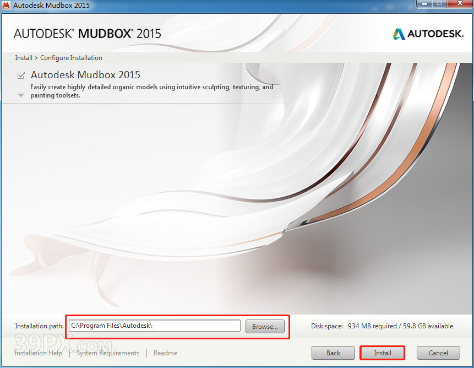Screen dimensions: 474x368
Task: View the System Requirements
Action: point(107,353)
